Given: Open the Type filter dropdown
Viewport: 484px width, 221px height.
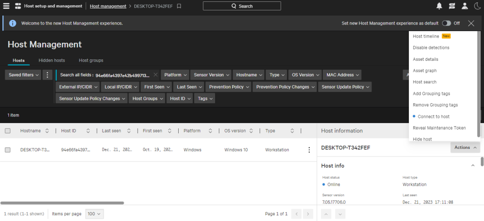Looking at the screenshot, I should tap(276, 75).
